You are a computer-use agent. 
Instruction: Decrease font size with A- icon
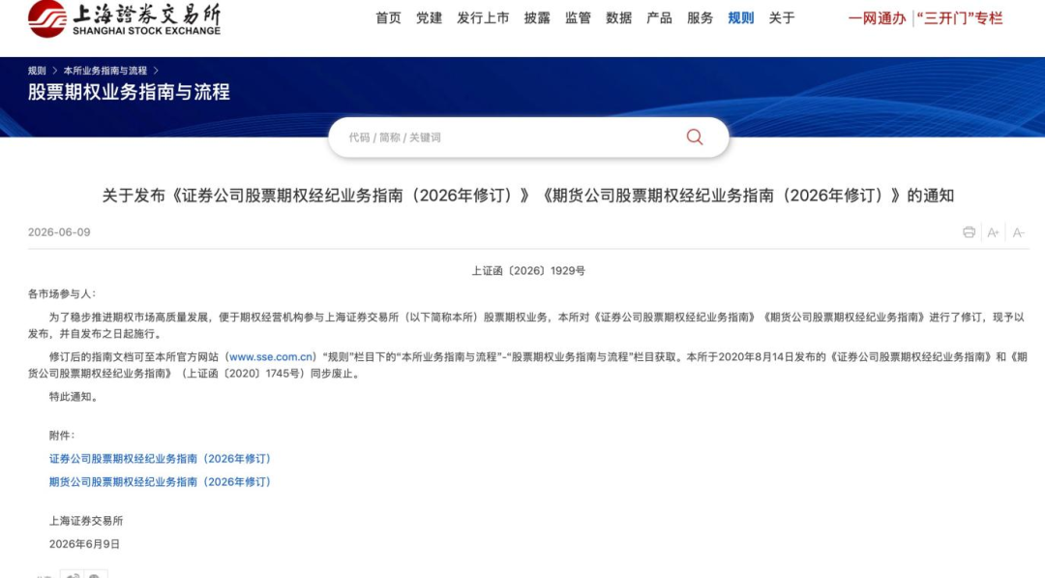[1018, 232]
